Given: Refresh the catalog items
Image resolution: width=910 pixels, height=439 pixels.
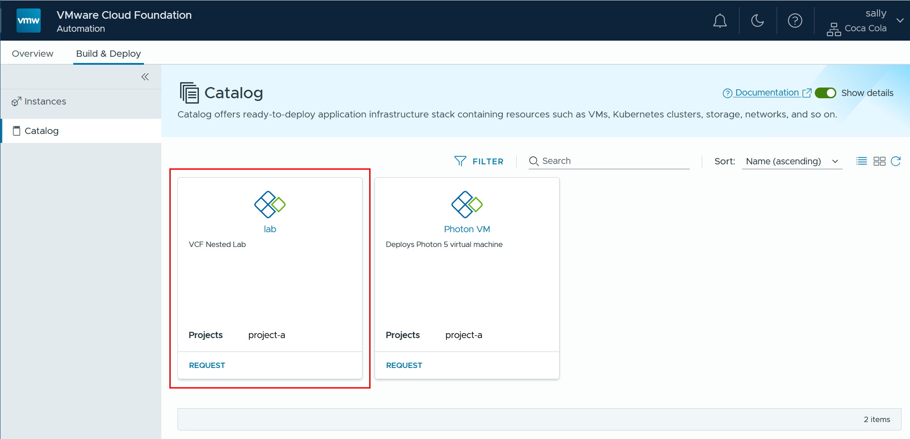Looking at the screenshot, I should click(896, 161).
